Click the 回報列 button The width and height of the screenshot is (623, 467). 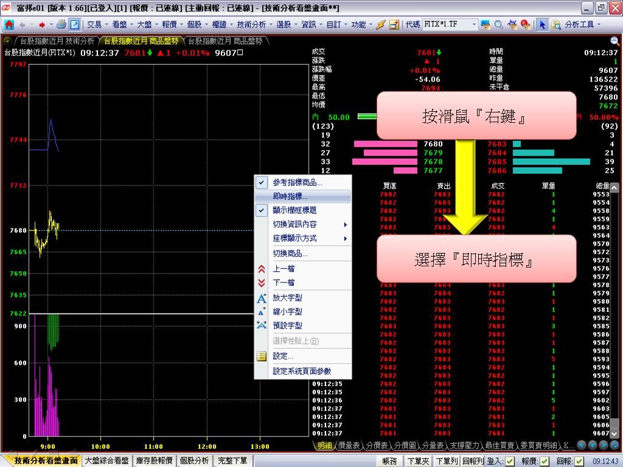[472, 461]
